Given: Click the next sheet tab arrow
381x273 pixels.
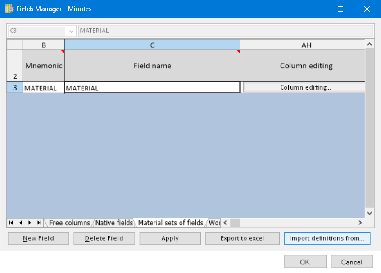Looking at the screenshot, I should tap(30, 223).
